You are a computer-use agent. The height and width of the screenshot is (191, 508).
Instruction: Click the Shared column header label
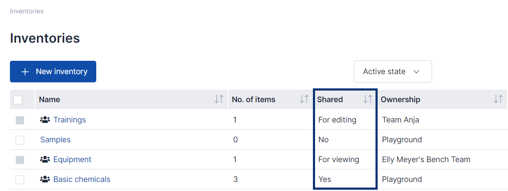[x=330, y=100]
